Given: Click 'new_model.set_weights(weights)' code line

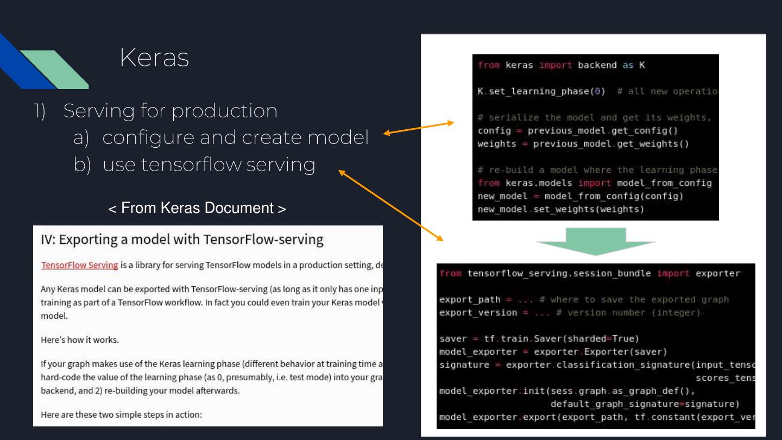Looking at the screenshot, I should click(560, 209).
